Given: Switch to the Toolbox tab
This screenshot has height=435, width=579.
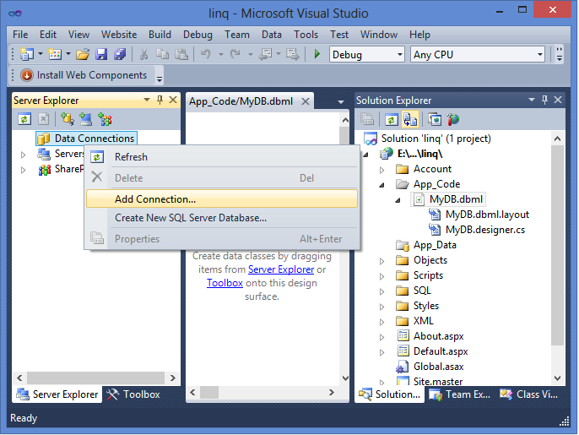Looking at the screenshot, I should [x=133, y=394].
